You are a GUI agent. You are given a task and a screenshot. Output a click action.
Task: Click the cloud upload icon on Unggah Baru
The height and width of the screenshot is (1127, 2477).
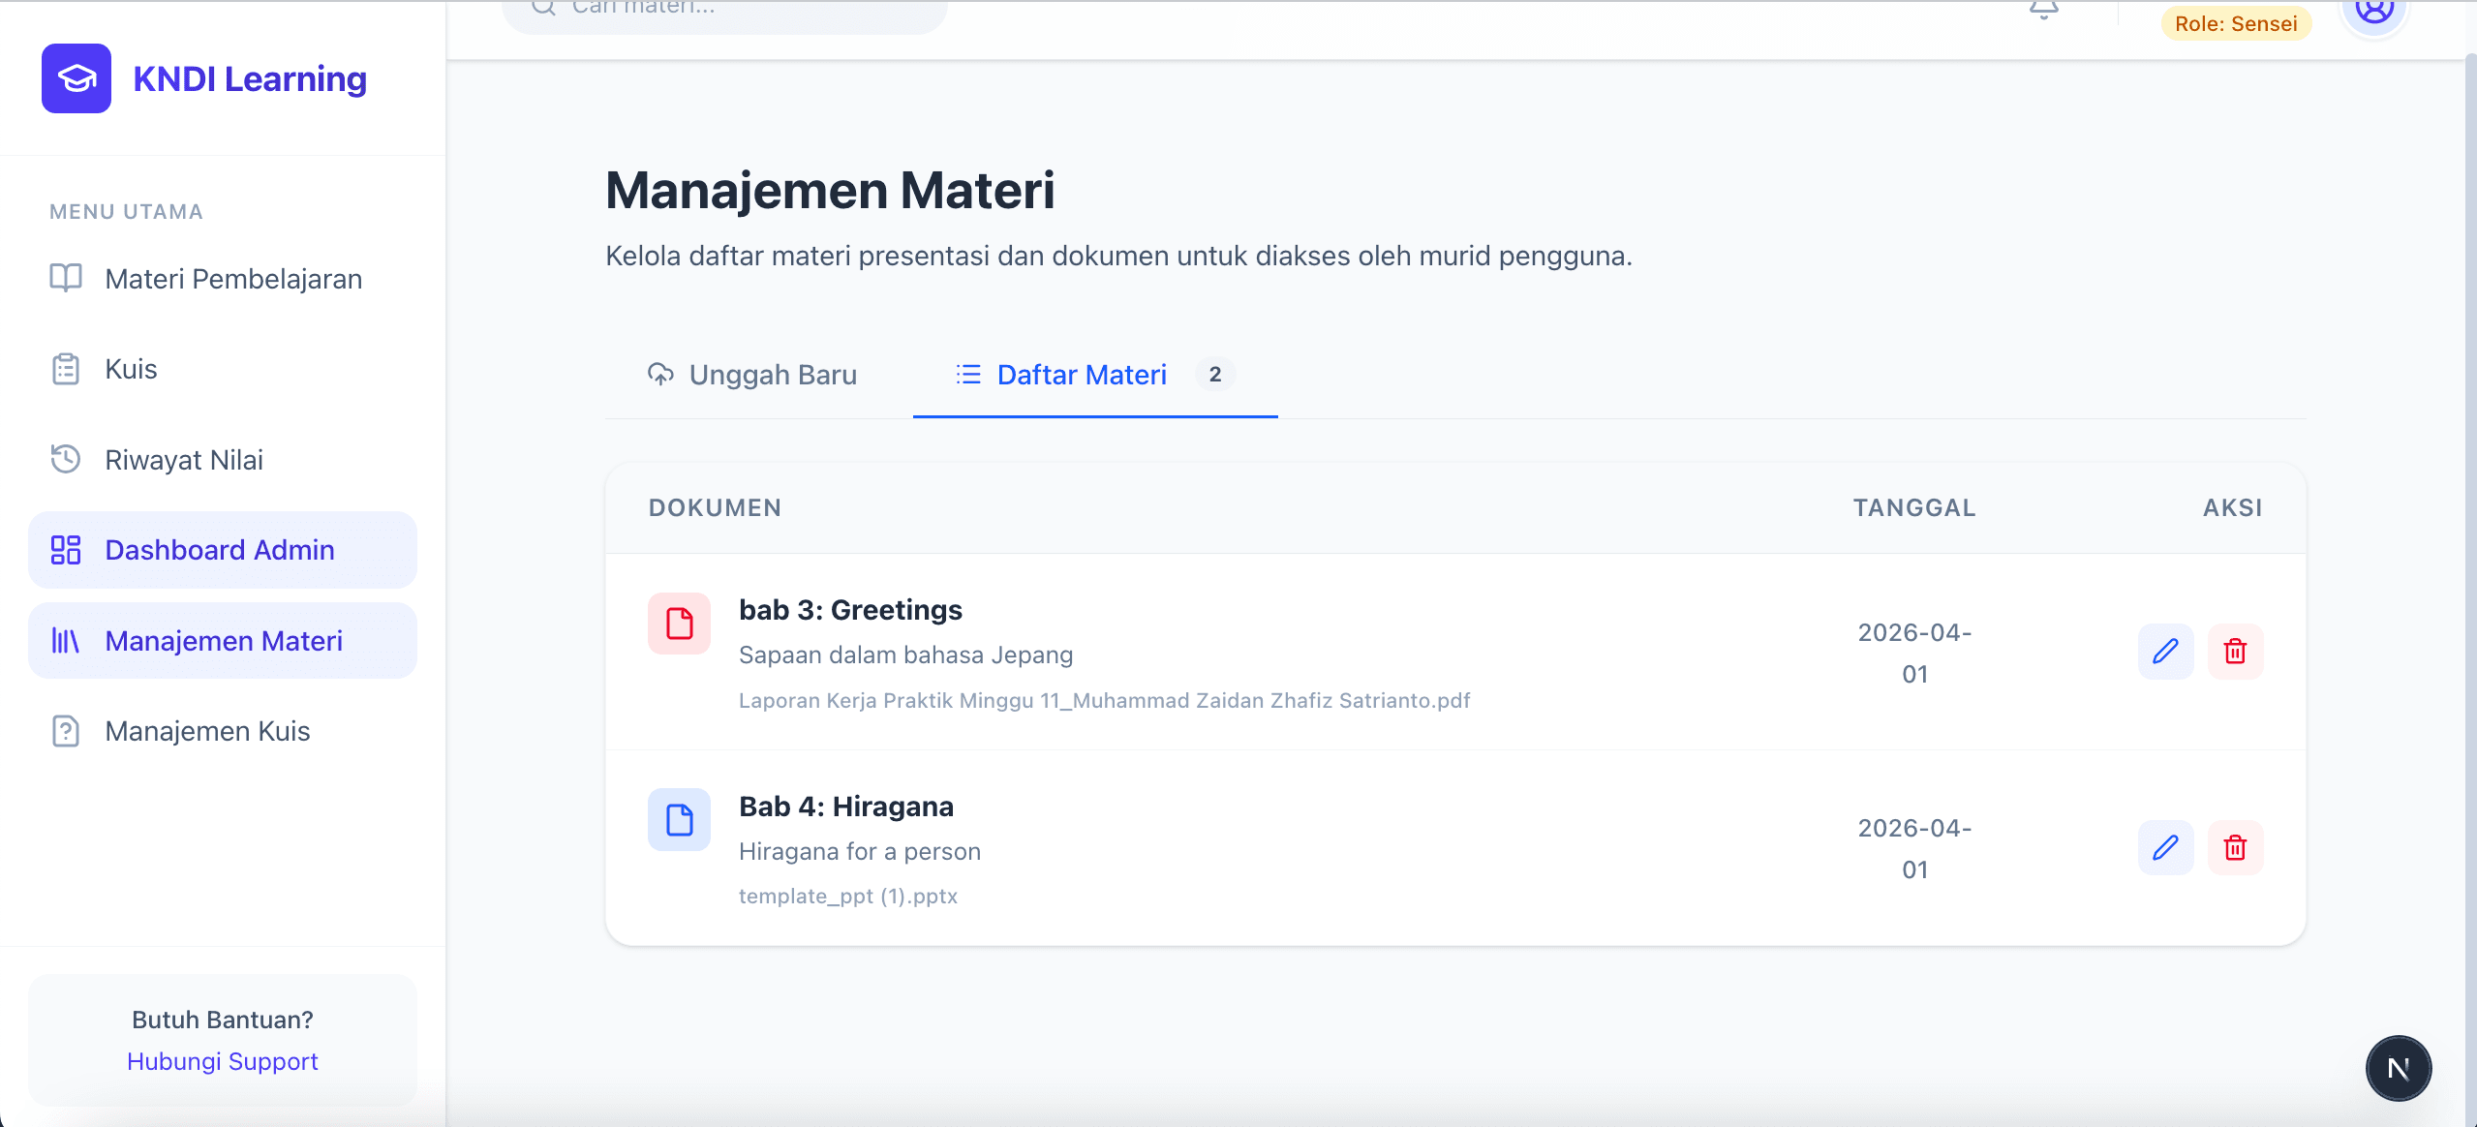coord(660,375)
